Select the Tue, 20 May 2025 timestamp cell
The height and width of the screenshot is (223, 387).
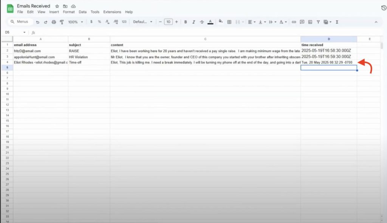[x=329, y=62]
